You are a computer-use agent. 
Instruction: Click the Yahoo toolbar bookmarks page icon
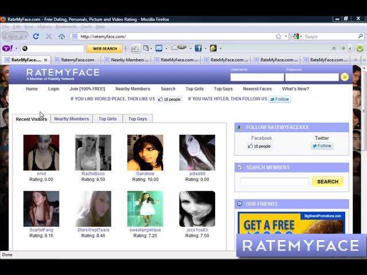click(146, 48)
